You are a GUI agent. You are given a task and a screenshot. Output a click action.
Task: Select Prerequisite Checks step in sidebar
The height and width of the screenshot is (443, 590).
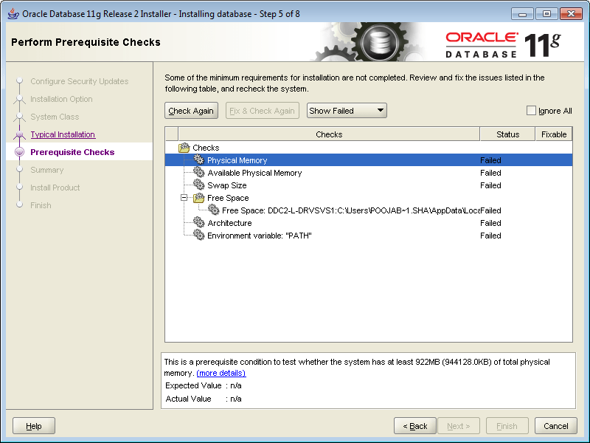coord(72,152)
